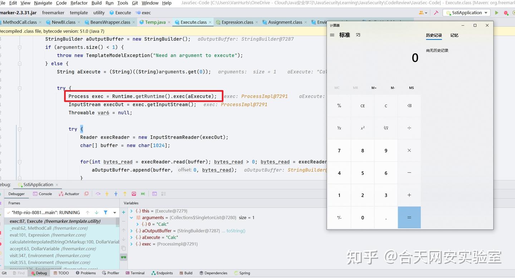
Task: Switch to the Execute.class editor tab
Action: (x=193, y=22)
